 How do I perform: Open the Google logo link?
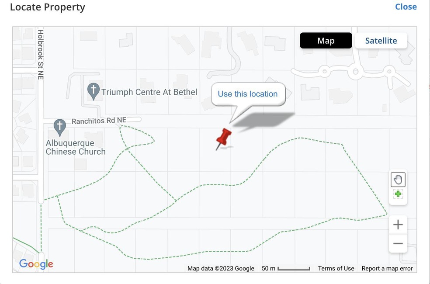pyautogui.click(x=36, y=264)
